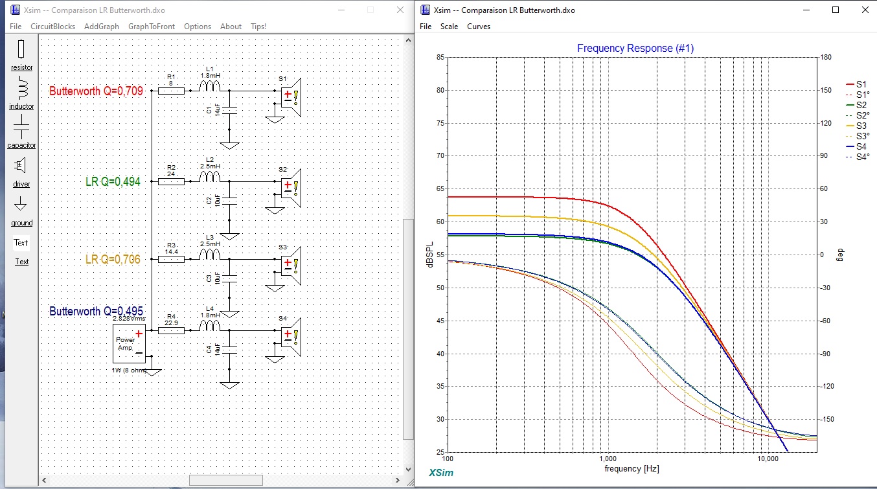Click the S4° phase legend entry
The width and height of the screenshot is (877, 489).
click(858, 157)
